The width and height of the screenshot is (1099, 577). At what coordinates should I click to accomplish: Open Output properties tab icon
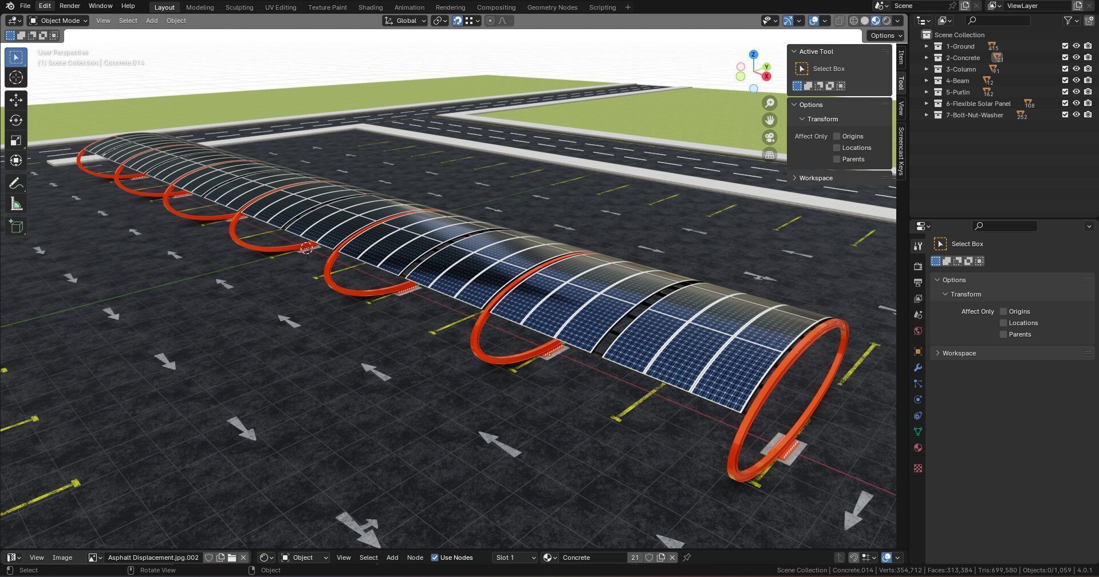(918, 283)
